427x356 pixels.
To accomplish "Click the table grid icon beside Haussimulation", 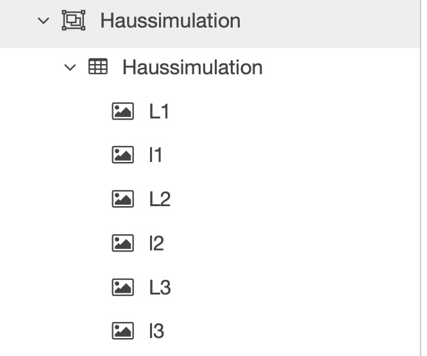I will click(x=97, y=67).
